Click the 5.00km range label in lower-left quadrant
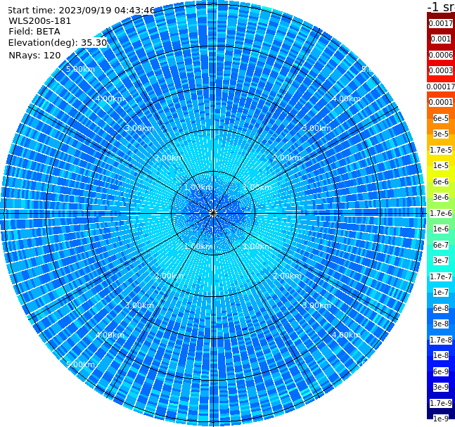The height and width of the screenshot is (427, 455). pyautogui.click(x=80, y=364)
